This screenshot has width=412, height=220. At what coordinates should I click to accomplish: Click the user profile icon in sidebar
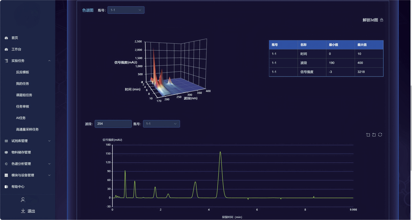[23, 200]
